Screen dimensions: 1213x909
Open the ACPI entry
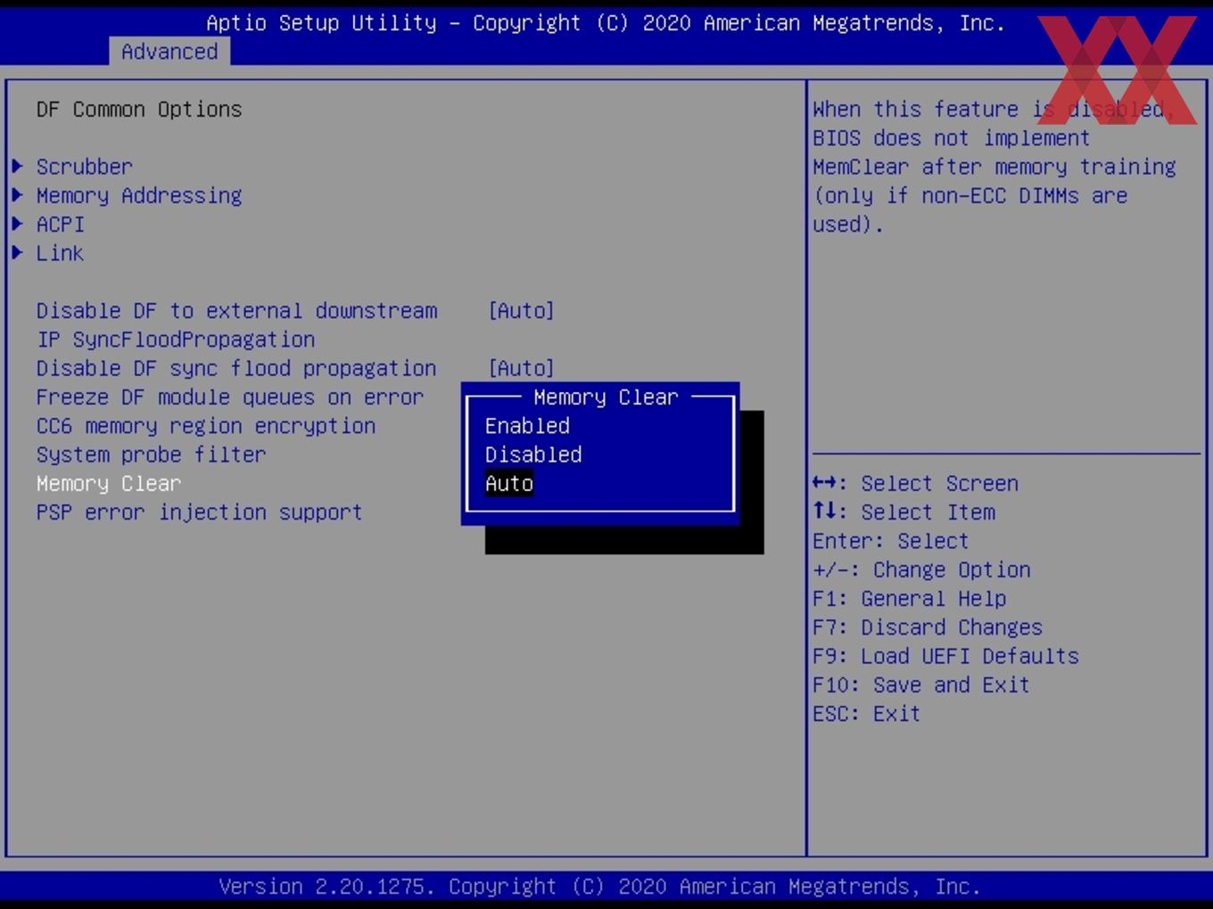[x=60, y=224]
